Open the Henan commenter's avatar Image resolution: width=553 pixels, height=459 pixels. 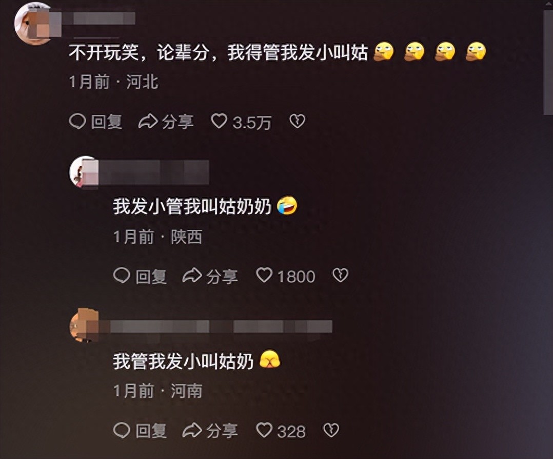click(x=84, y=325)
